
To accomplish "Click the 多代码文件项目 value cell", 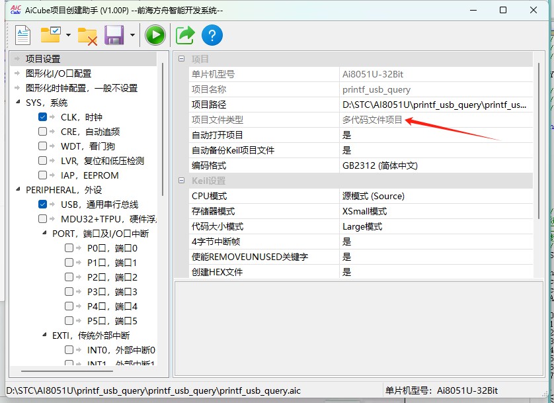I will point(436,120).
